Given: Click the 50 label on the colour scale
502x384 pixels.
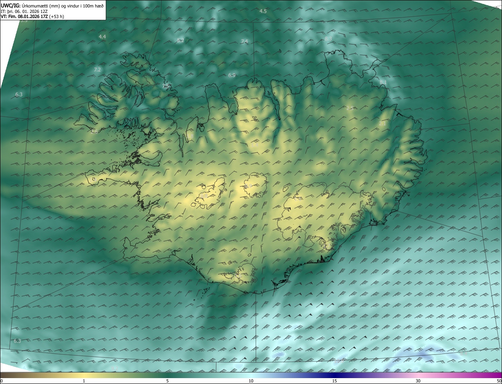Looking at the screenshot, I should 499,381.
